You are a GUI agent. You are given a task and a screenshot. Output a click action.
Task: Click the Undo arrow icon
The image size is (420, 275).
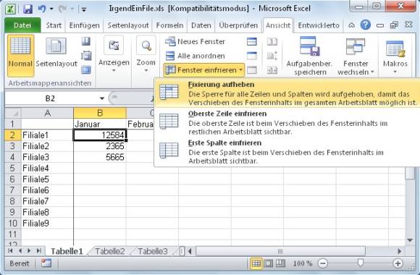[x=42, y=9]
